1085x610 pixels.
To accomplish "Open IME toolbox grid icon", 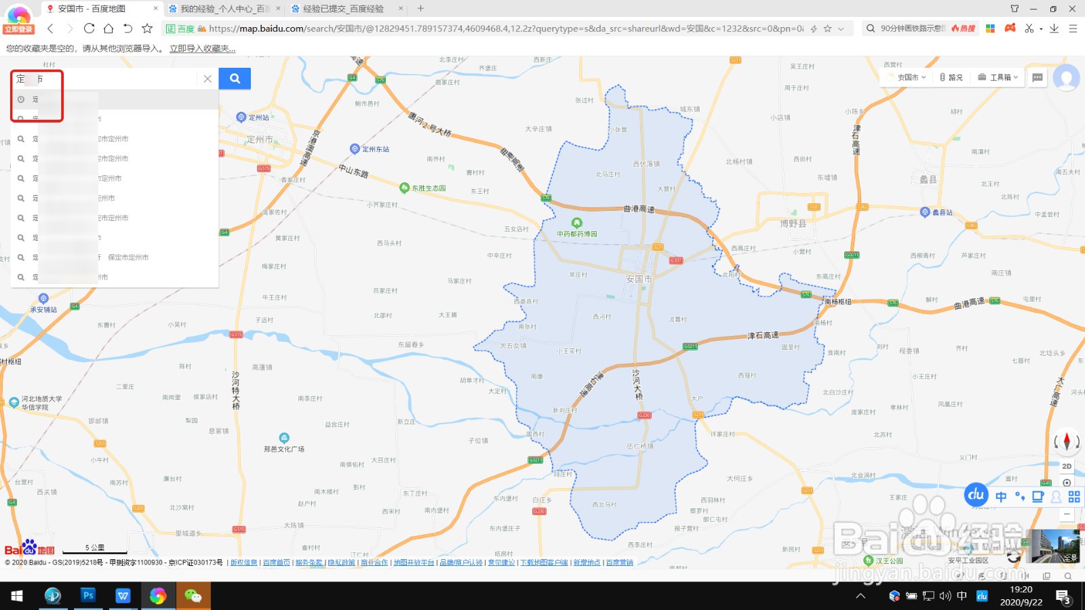I will tap(1074, 497).
